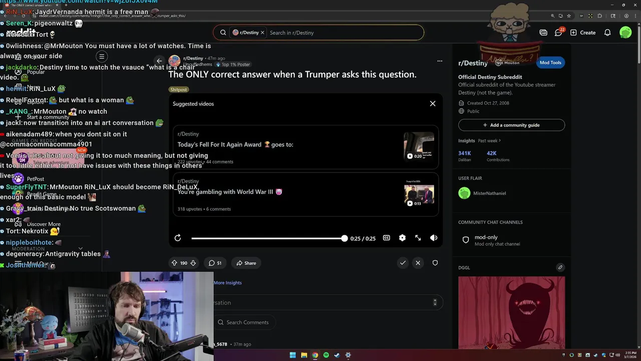Open the comment sort stepper in the conversation box
This screenshot has width=641, height=361.
(x=435, y=303)
